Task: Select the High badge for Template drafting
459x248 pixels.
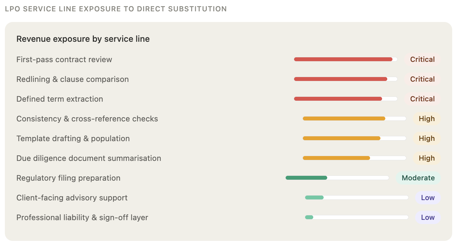Action: (427, 139)
